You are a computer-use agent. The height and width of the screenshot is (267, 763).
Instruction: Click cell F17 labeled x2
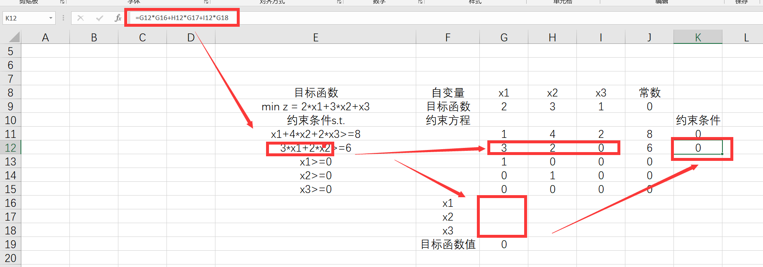(448, 217)
